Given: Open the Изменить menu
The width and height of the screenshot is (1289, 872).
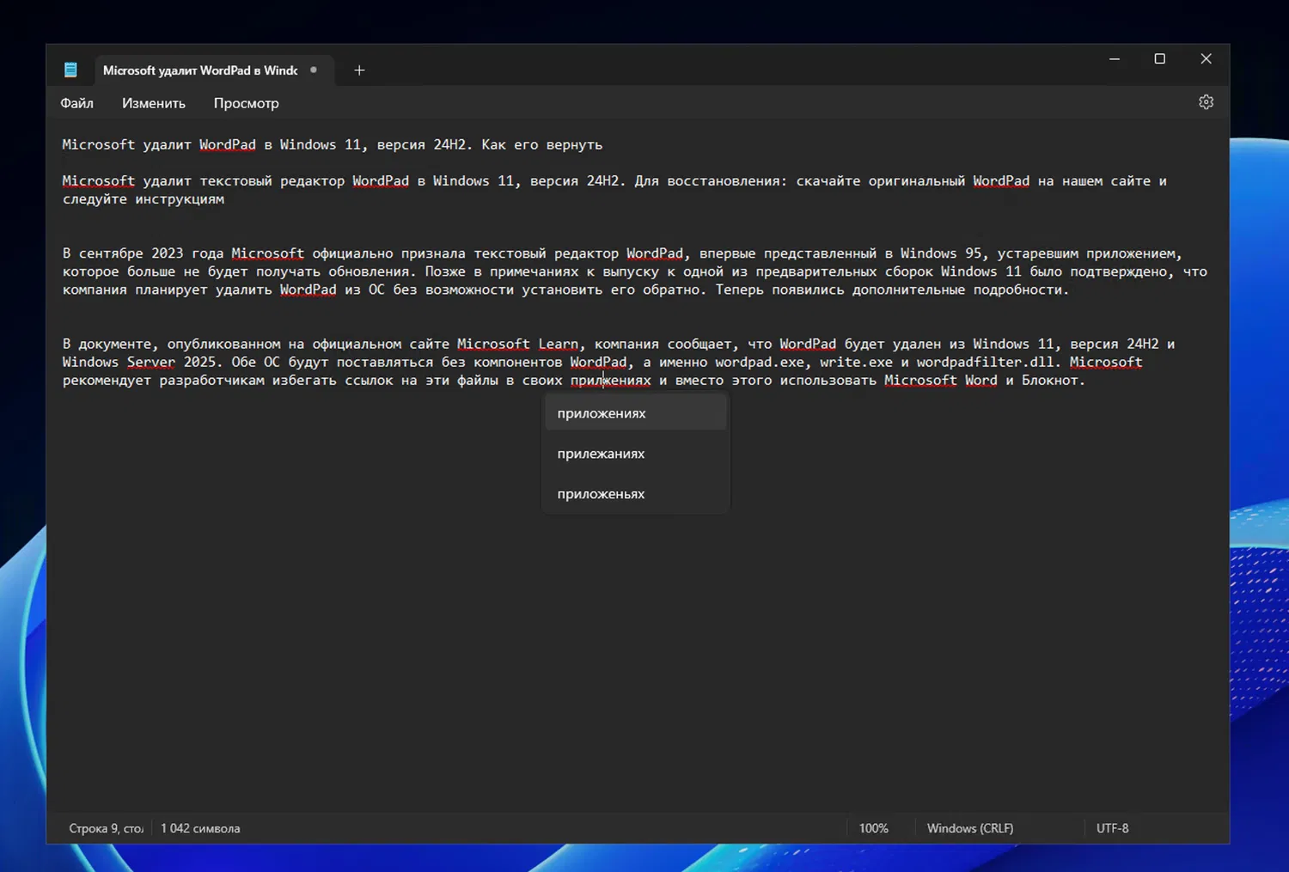Looking at the screenshot, I should (x=154, y=103).
